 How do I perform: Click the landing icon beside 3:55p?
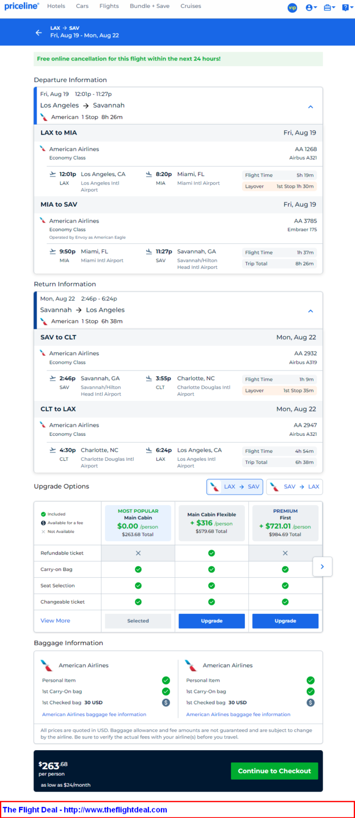point(149,378)
